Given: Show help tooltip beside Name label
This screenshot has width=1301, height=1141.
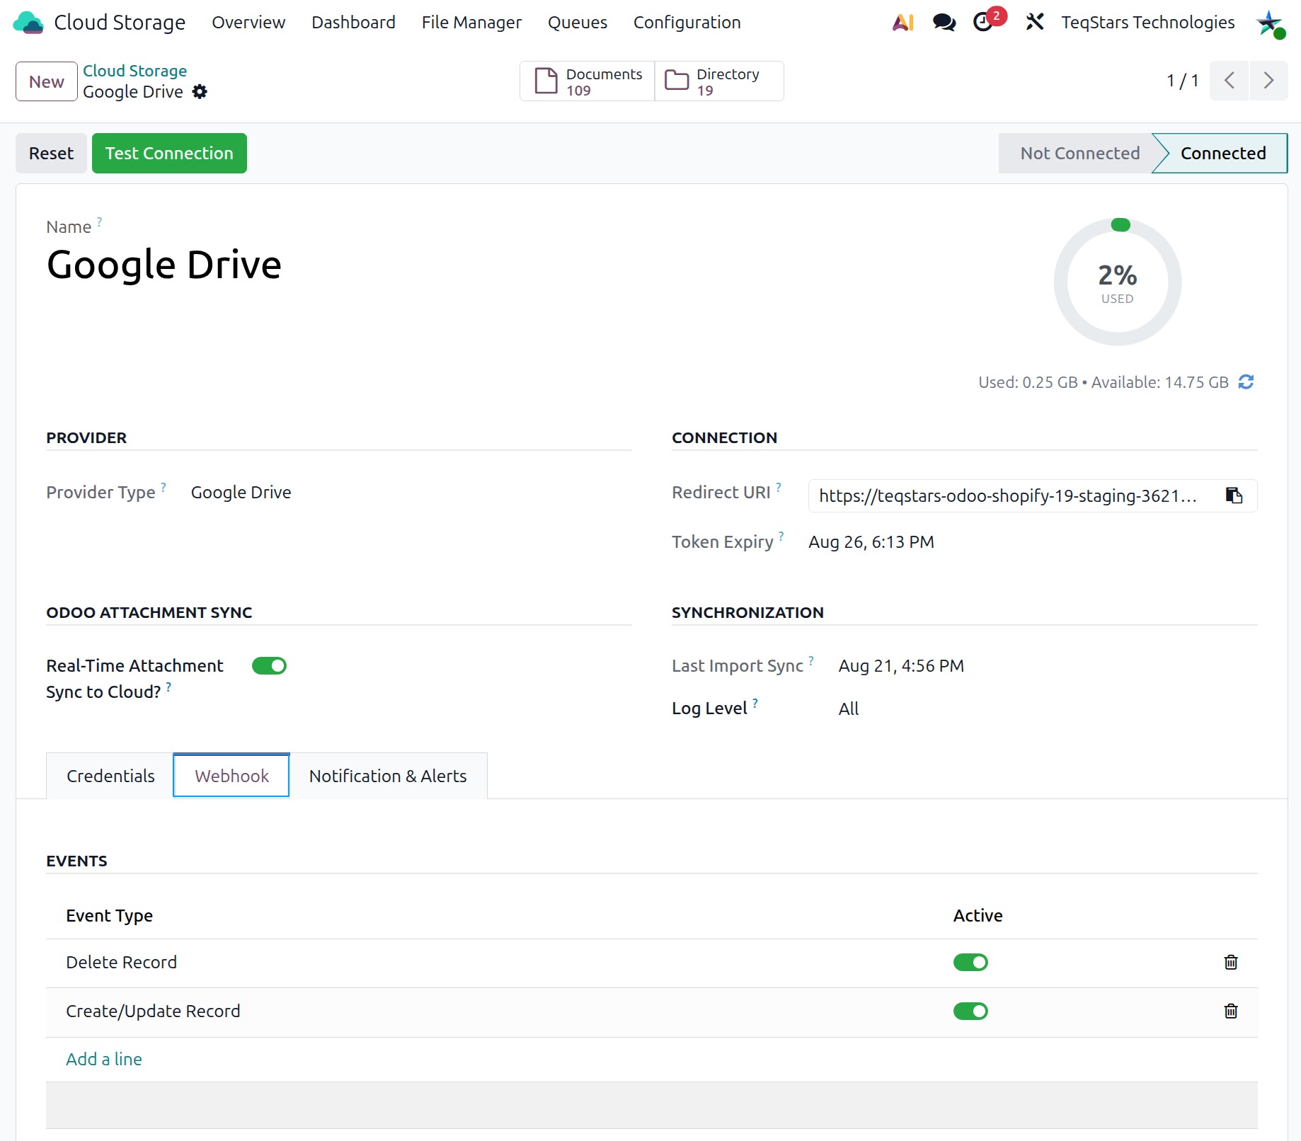Looking at the screenshot, I should pyautogui.click(x=100, y=222).
